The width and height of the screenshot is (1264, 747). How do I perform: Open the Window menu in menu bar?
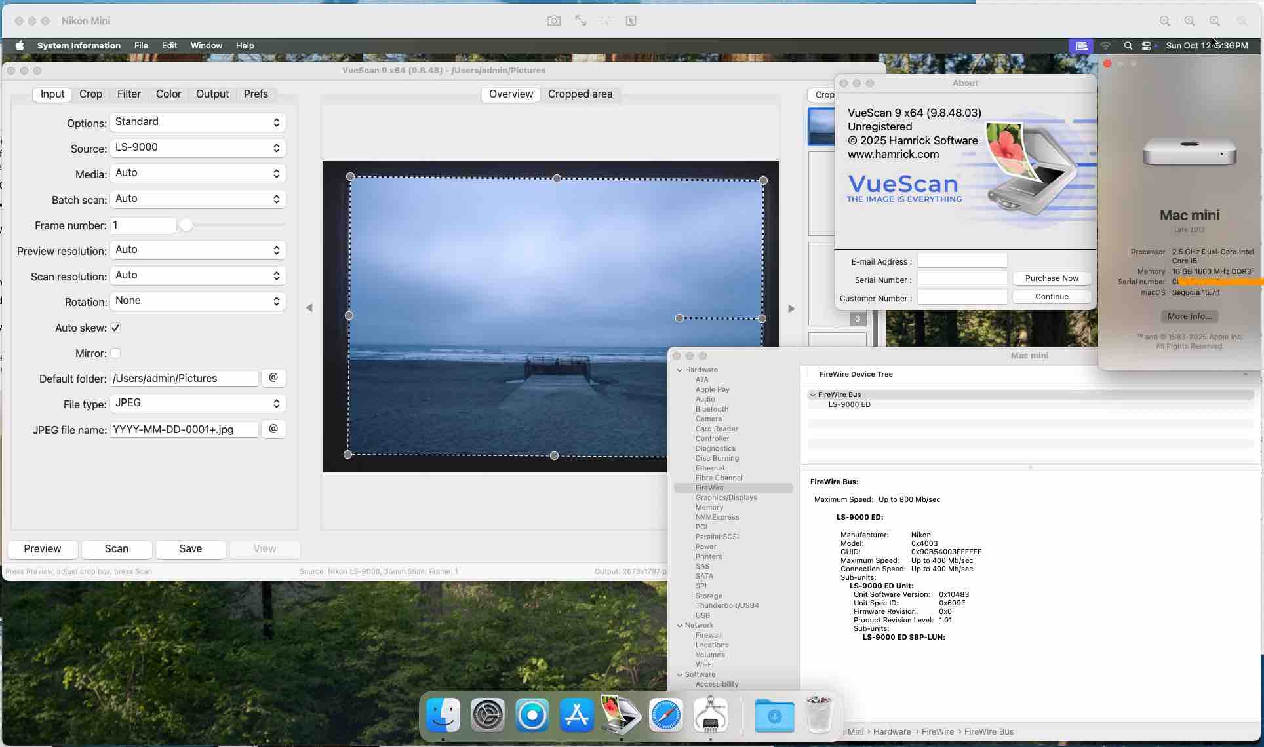point(206,46)
